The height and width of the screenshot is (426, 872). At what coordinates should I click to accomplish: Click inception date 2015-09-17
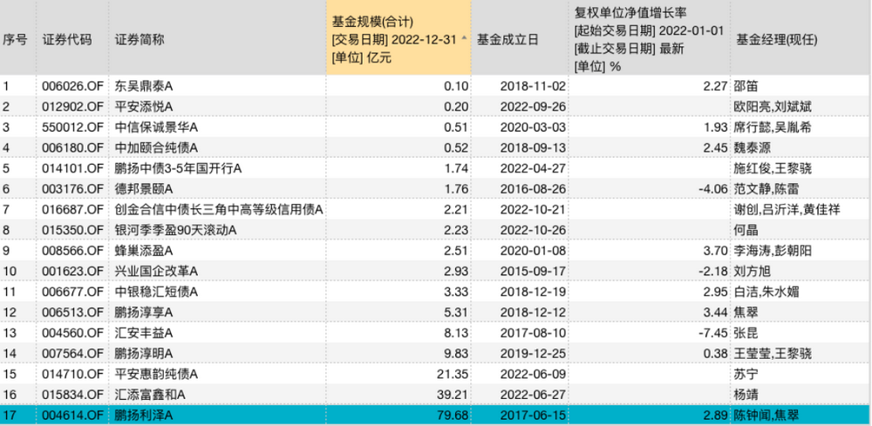(x=533, y=271)
